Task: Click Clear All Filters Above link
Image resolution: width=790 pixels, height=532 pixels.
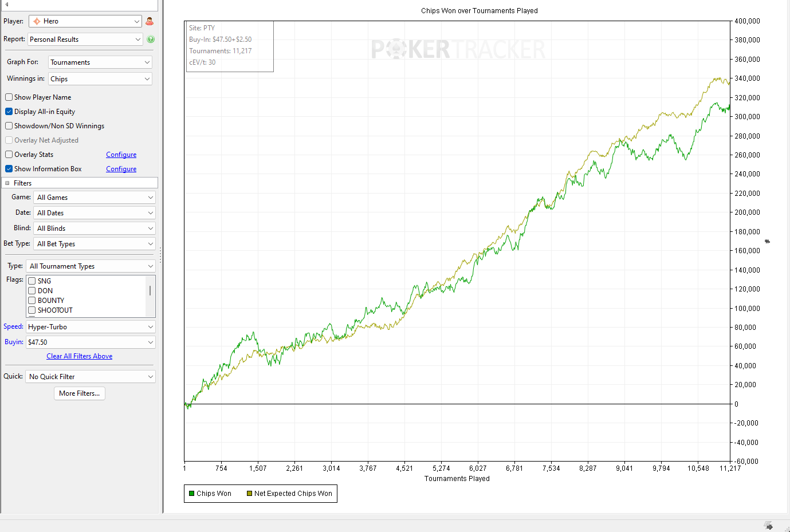Action: click(80, 356)
